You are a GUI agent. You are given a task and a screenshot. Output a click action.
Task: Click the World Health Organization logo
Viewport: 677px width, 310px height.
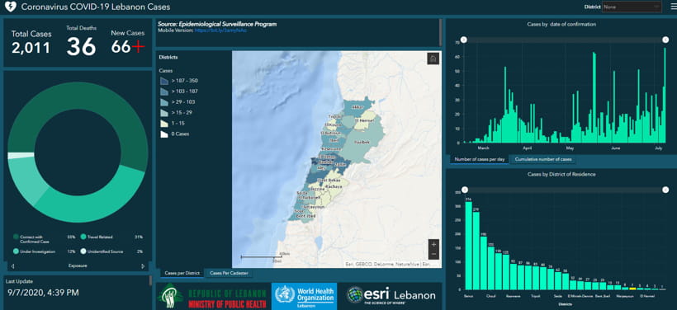coord(304,296)
